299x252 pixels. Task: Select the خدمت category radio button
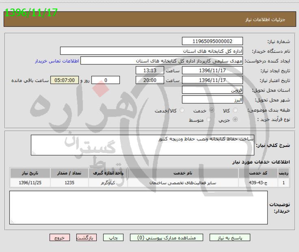pos(212,110)
